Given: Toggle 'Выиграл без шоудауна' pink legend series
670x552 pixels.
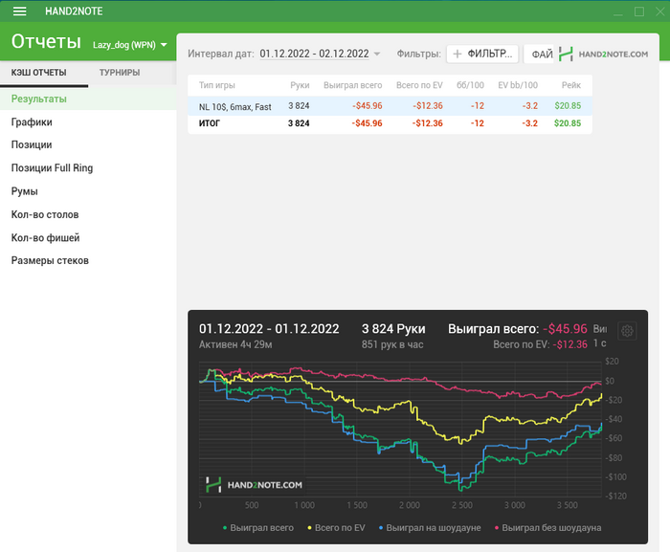Looking at the screenshot, I should coord(547,528).
